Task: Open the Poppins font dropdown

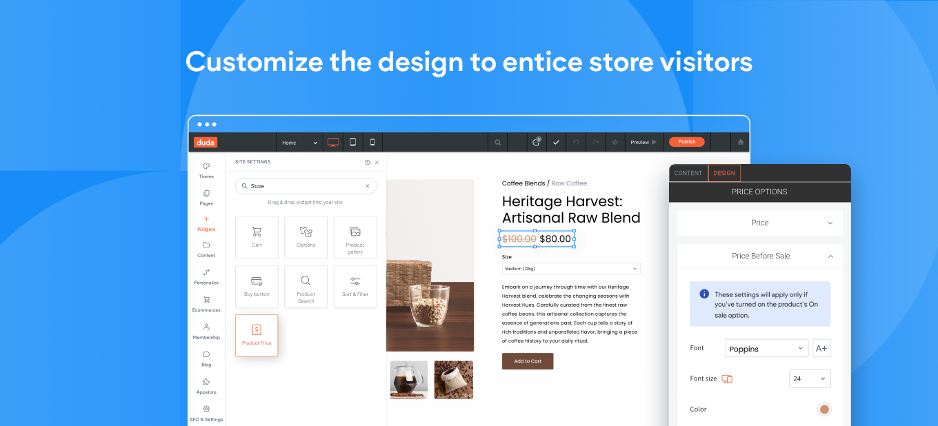Action: pyautogui.click(x=767, y=348)
